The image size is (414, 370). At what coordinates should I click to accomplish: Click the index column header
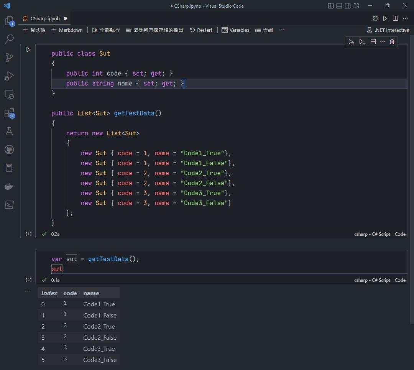(x=49, y=293)
